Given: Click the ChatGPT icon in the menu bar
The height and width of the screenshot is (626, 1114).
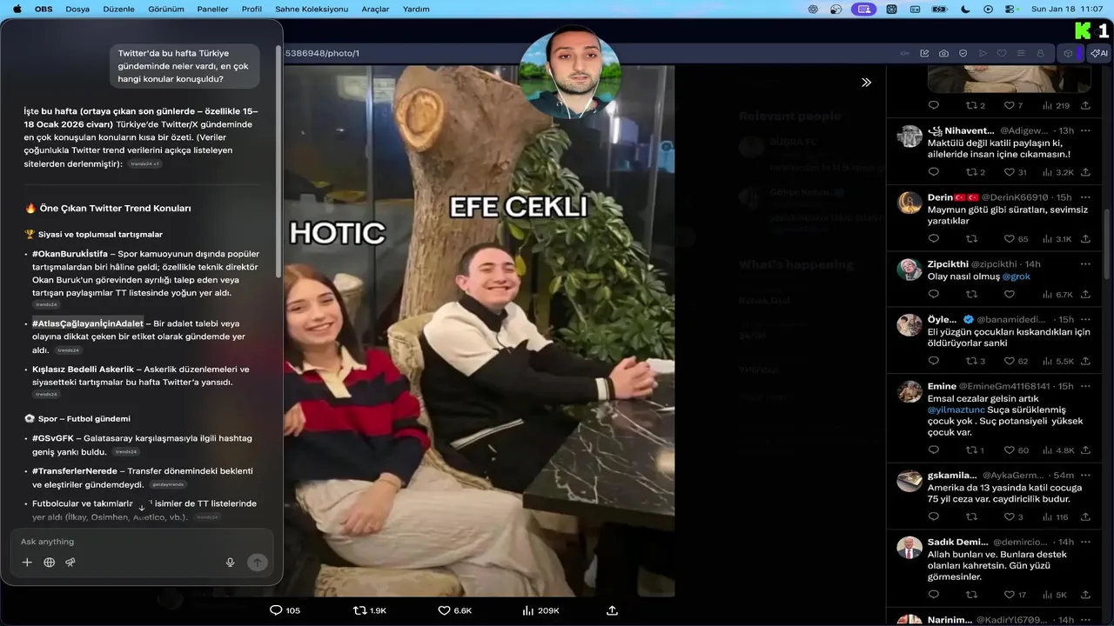Looking at the screenshot, I should pos(813,9).
